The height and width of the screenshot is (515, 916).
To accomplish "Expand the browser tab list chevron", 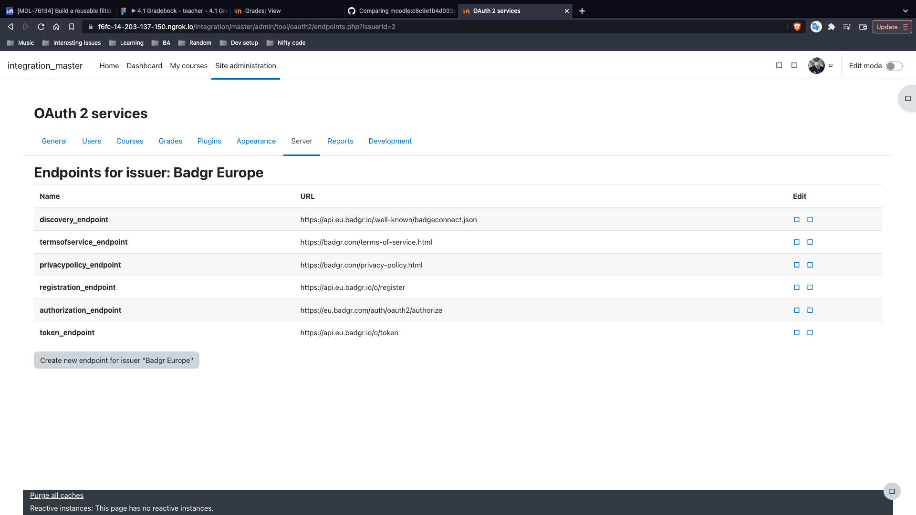I will pyautogui.click(x=905, y=11).
